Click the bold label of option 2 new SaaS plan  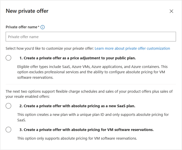[x=77, y=106]
